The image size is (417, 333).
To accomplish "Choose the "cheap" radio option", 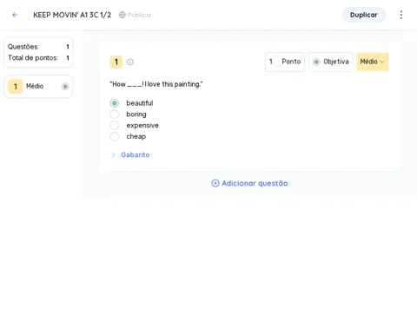I will (115, 136).
